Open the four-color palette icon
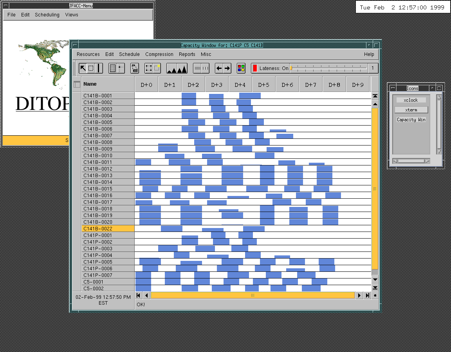 click(x=241, y=68)
